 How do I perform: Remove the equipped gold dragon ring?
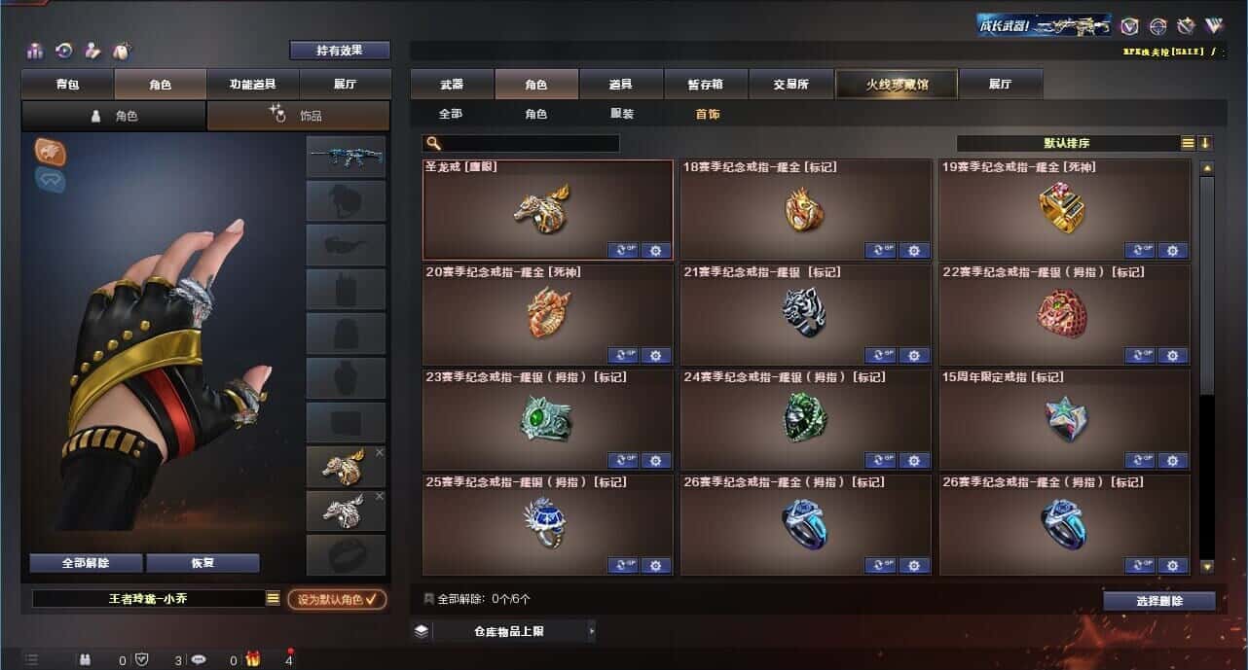pos(380,453)
